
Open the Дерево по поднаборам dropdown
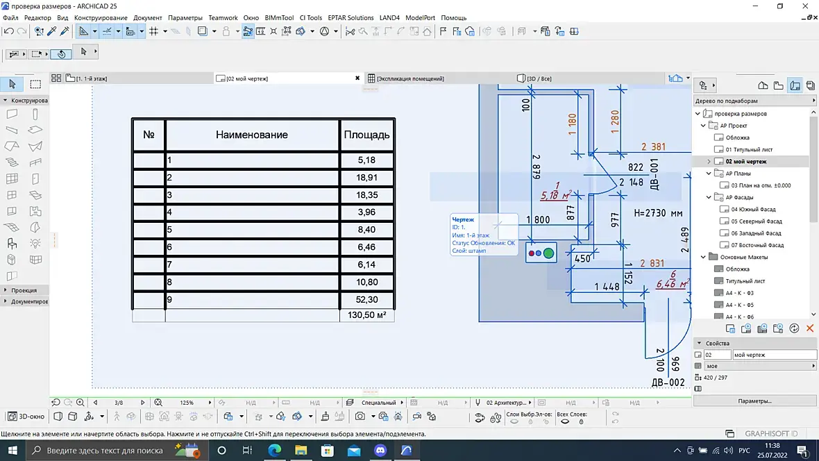point(754,101)
